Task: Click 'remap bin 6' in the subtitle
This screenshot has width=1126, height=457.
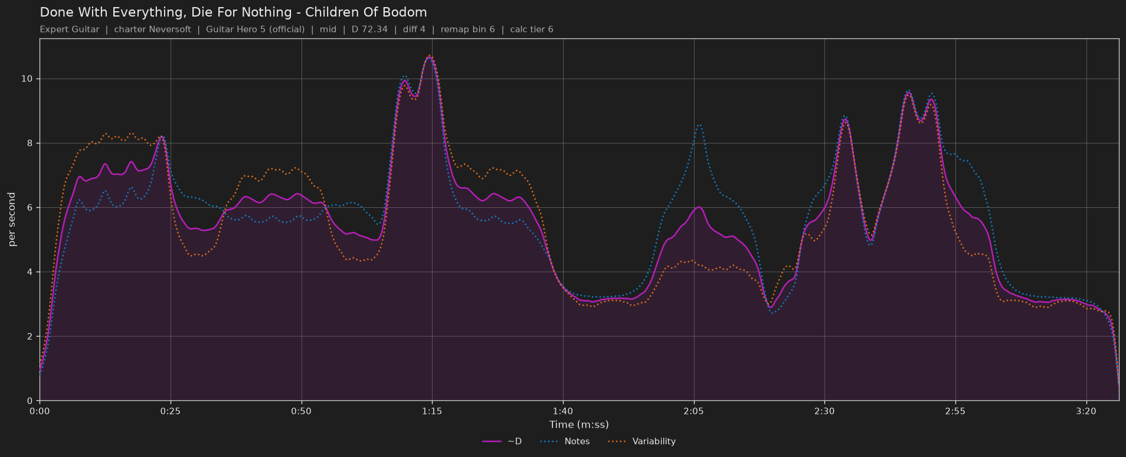Action: point(467,30)
